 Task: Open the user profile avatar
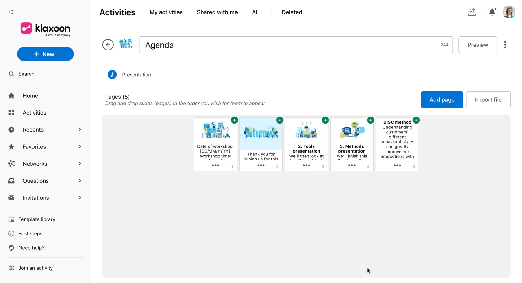(509, 12)
